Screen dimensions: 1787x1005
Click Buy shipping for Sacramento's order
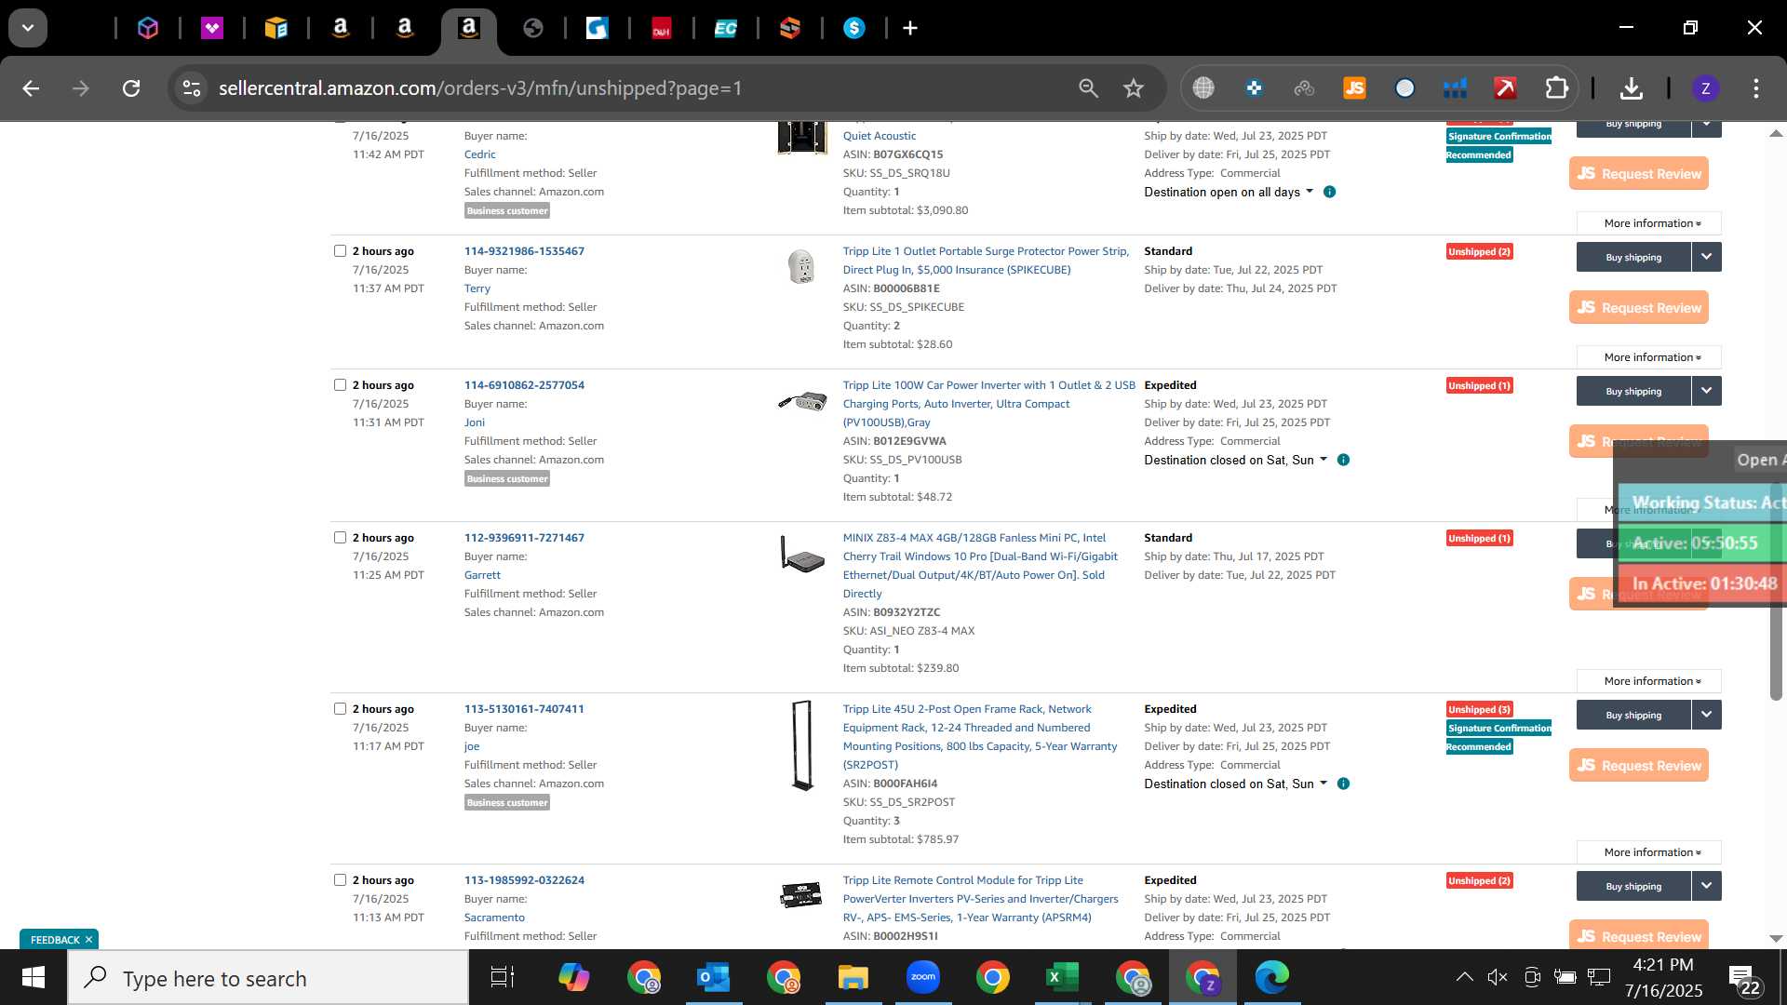(x=1633, y=886)
